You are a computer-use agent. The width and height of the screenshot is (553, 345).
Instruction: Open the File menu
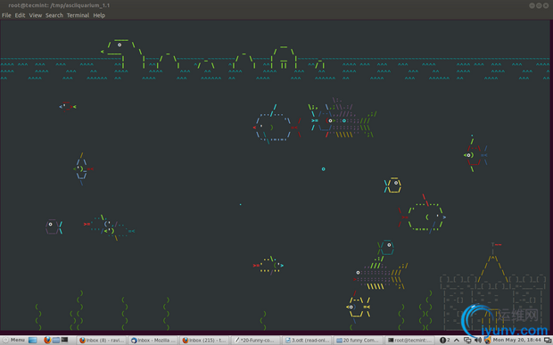6,15
